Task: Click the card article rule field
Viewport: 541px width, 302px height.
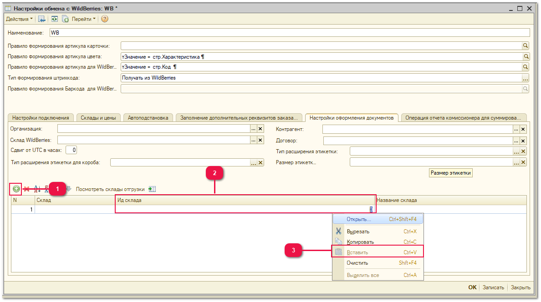Action: [321, 45]
